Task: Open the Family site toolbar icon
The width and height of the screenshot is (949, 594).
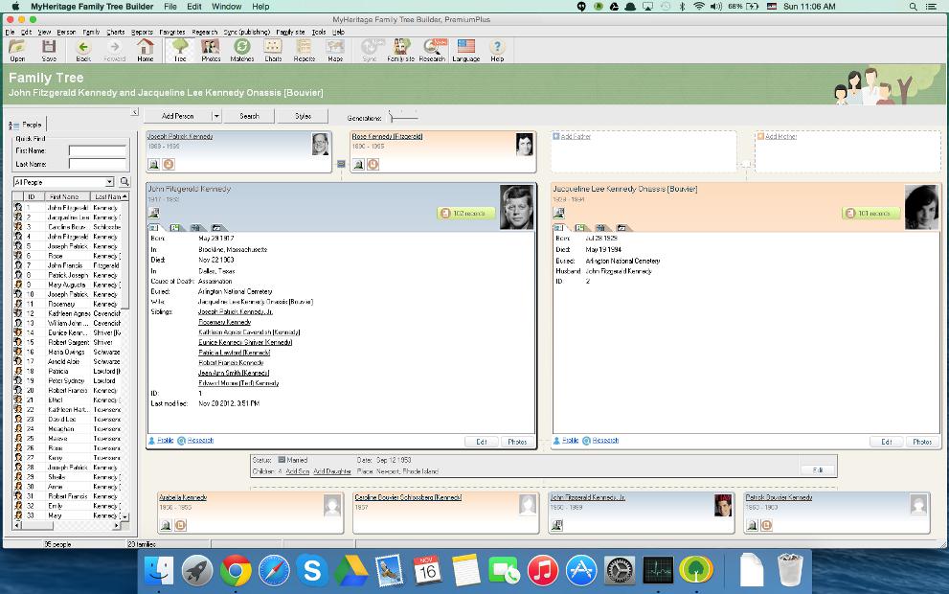Action: [400, 47]
